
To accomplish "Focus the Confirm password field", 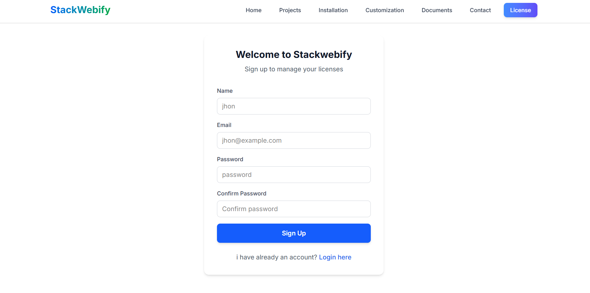I will pos(294,209).
